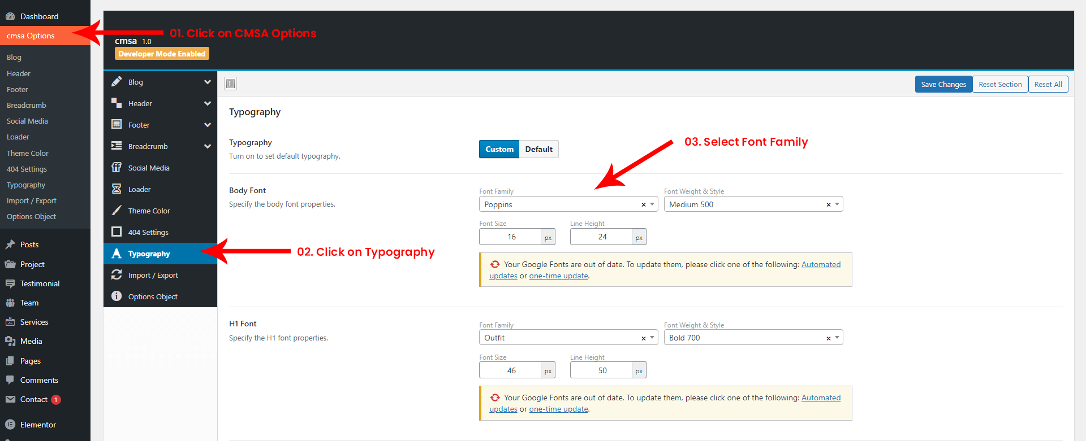Click the Reset Section button

999,84
